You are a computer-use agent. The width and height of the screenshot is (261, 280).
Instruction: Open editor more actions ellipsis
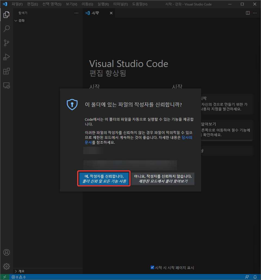pos(255,13)
